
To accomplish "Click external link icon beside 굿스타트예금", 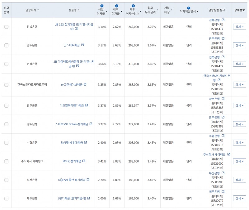I will click(x=82, y=45).
